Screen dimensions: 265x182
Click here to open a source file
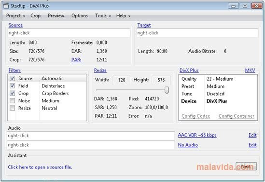coord(40,167)
